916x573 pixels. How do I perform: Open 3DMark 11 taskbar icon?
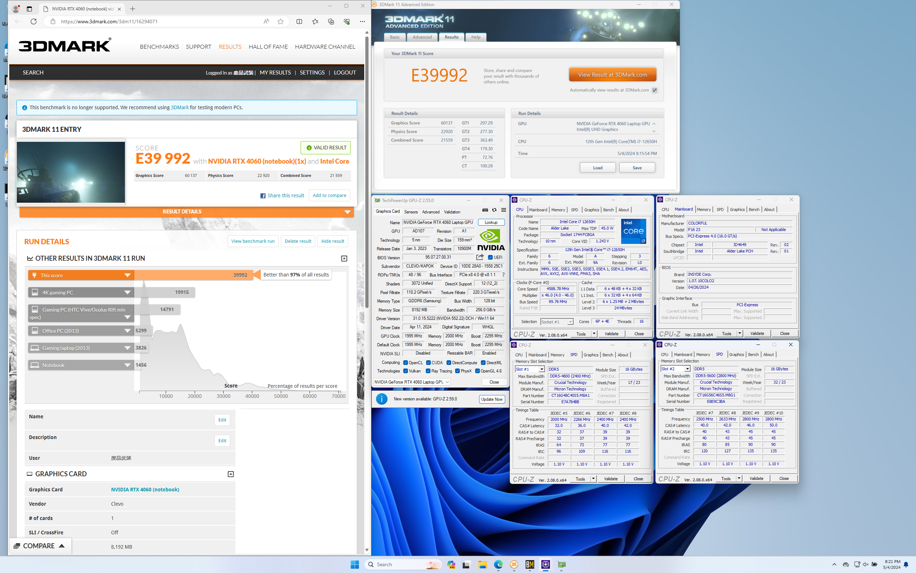[514, 564]
